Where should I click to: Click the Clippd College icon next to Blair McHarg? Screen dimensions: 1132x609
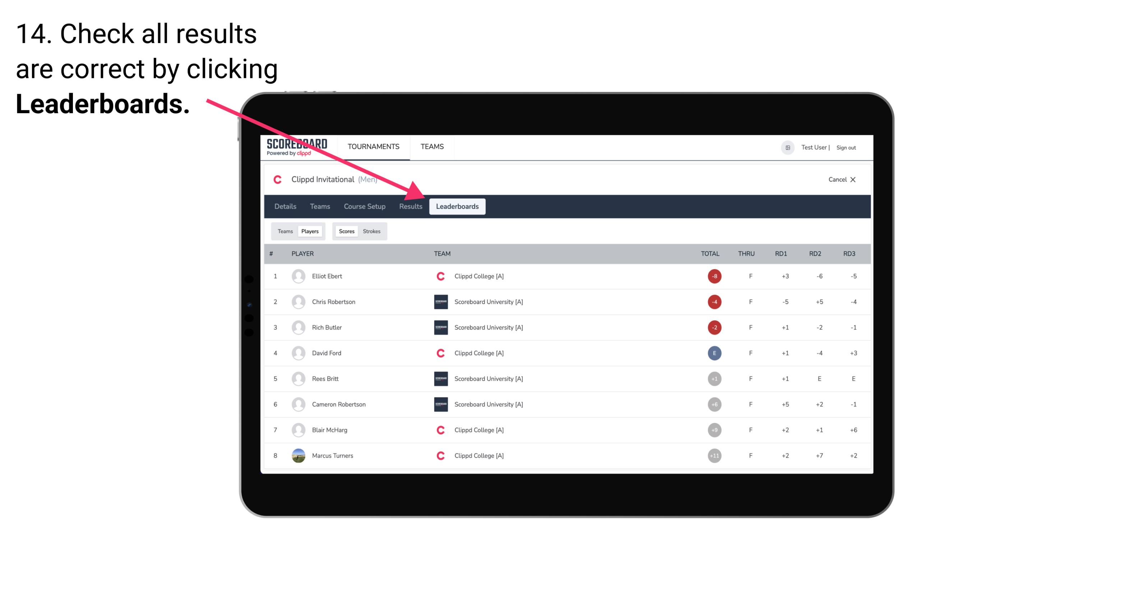(439, 430)
